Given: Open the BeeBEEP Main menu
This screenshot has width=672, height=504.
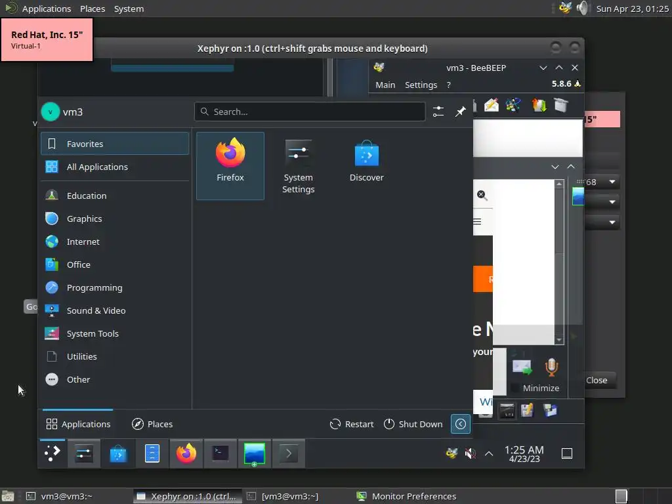Looking at the screenshot, I should coord(385,85).
